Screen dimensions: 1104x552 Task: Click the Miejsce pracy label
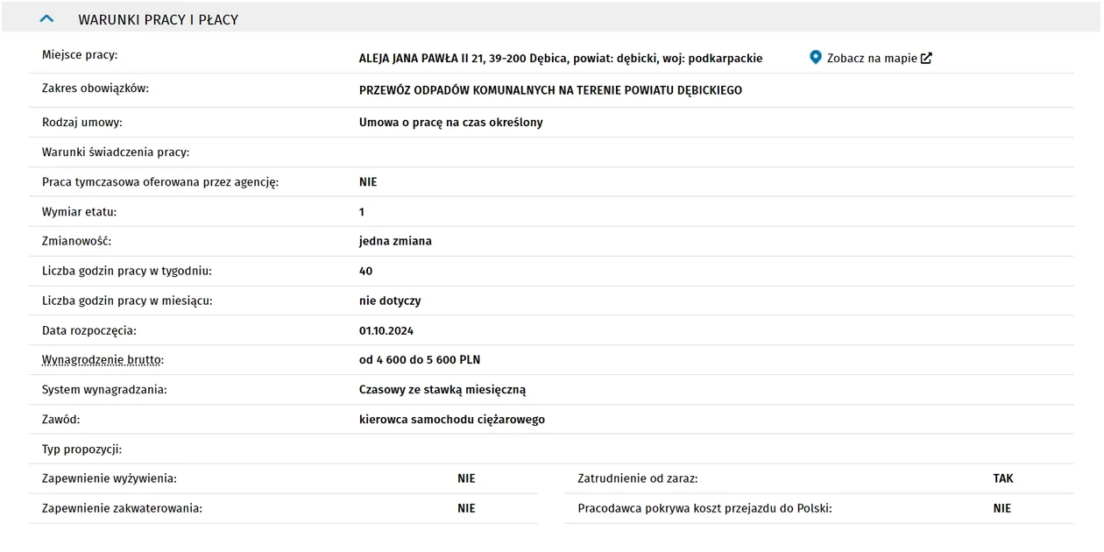tap(80, 55)
